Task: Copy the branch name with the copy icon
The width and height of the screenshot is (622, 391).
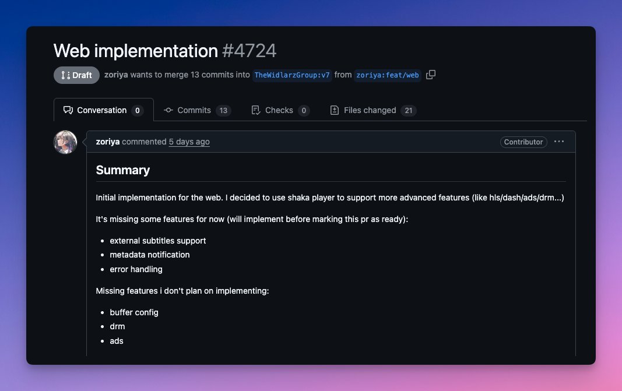Action: point(430,75)
